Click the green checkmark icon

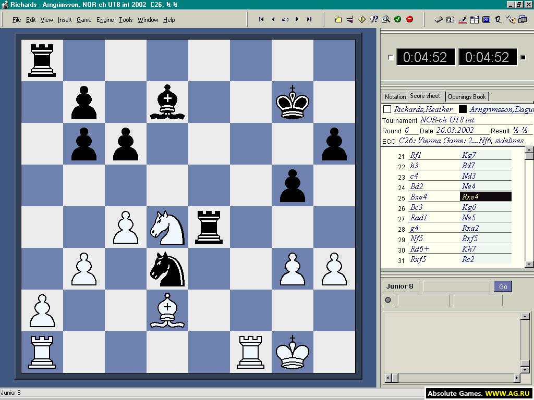click(x=397, y=19)
